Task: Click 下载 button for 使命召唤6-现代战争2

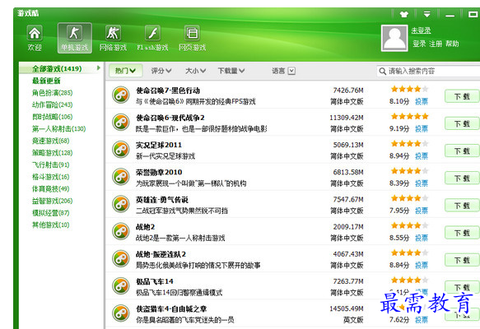Action: 462,123
